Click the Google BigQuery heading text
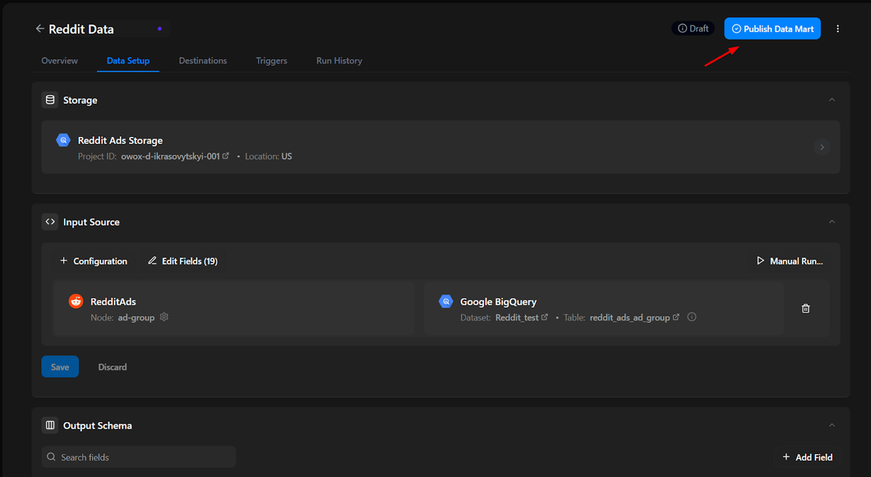This screenshot has height=477, width=871. (499, 302)
